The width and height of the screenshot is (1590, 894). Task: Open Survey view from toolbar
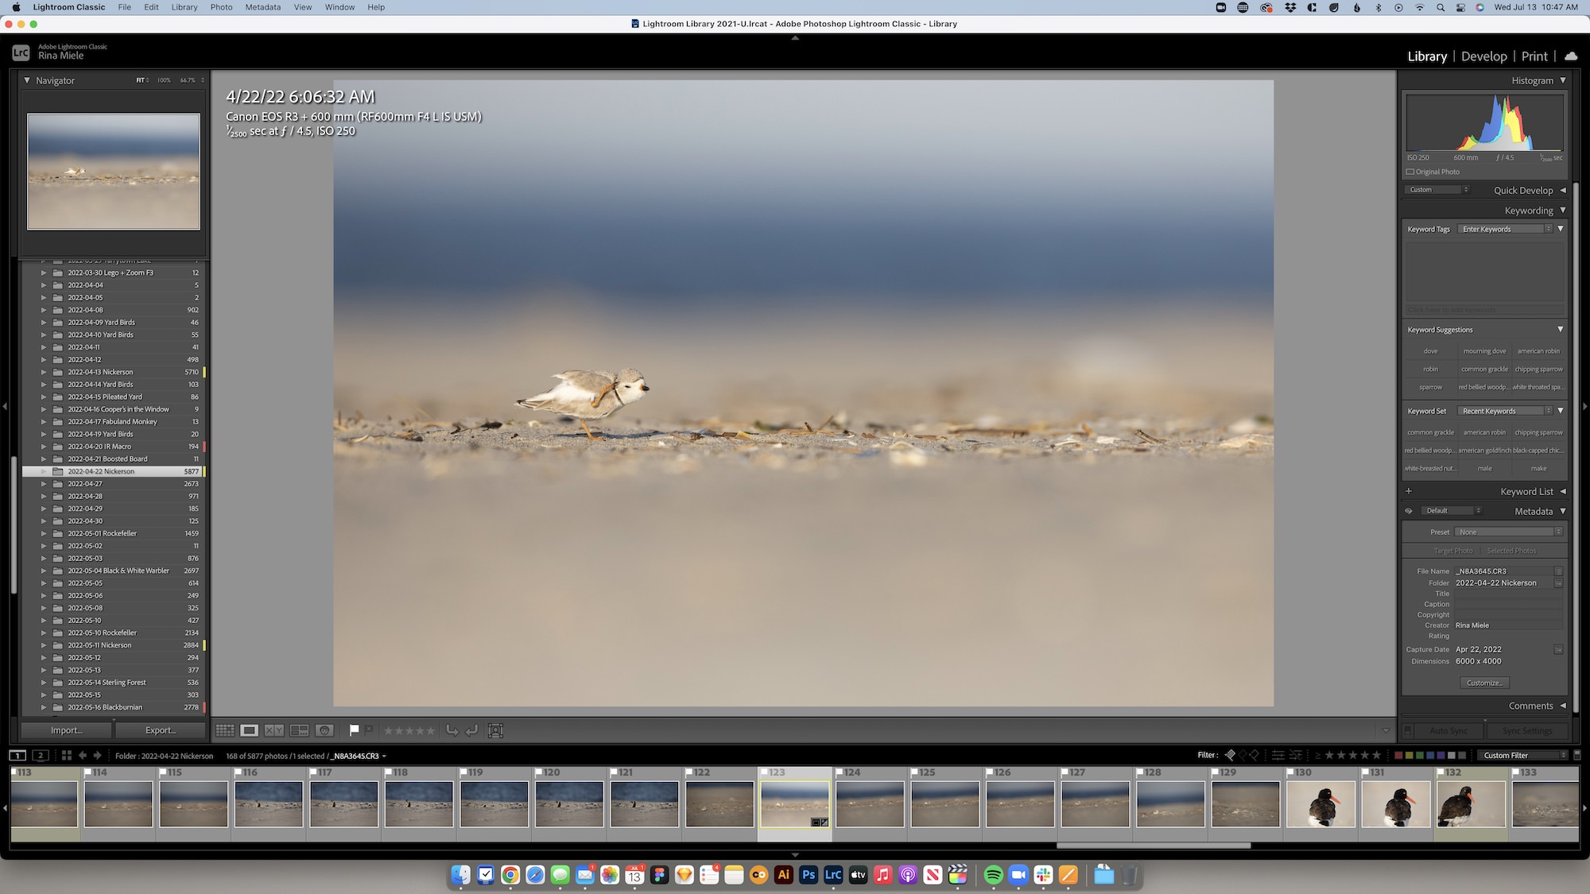(299, 730)
